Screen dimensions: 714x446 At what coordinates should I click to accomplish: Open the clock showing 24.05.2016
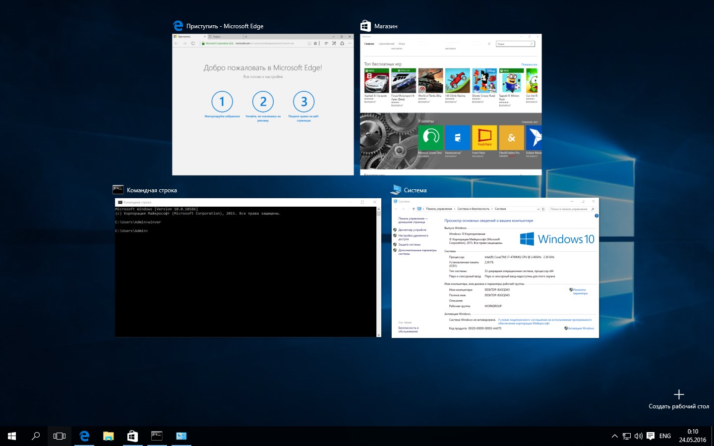[692, 436]
